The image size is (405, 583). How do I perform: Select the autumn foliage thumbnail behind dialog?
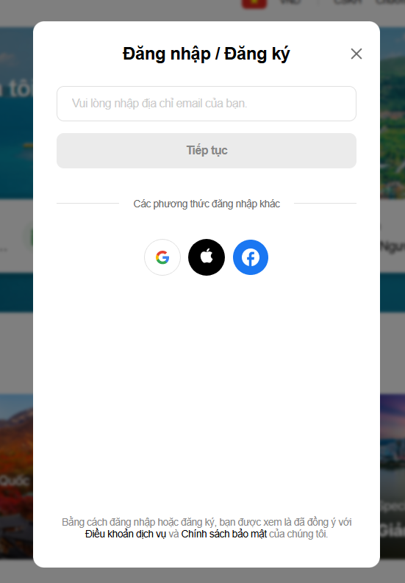[x=16, y=476]
